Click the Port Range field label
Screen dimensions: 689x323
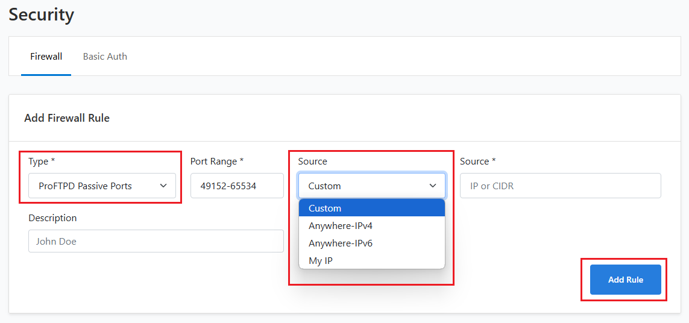[216, 161]
